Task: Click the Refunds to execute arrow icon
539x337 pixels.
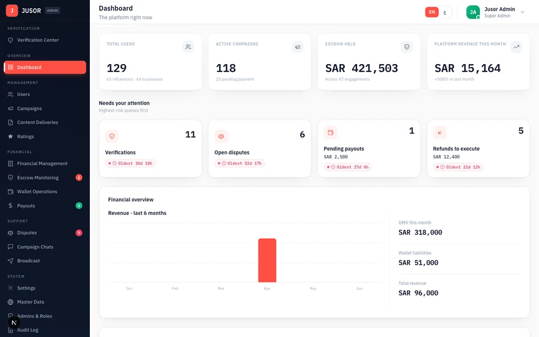Action: pyautogui.click(x=440, y=133)
